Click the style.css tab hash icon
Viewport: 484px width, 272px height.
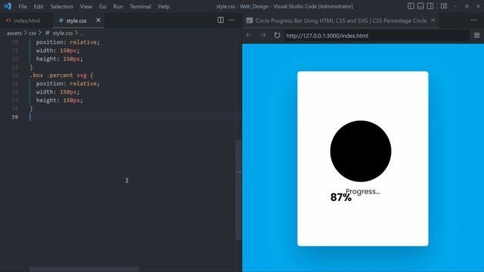click(x=60, y=20)
